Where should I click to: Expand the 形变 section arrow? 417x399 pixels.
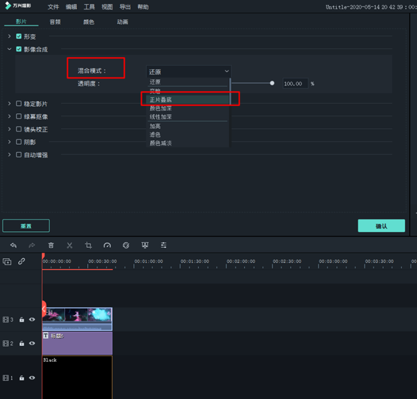pos(10,36)
